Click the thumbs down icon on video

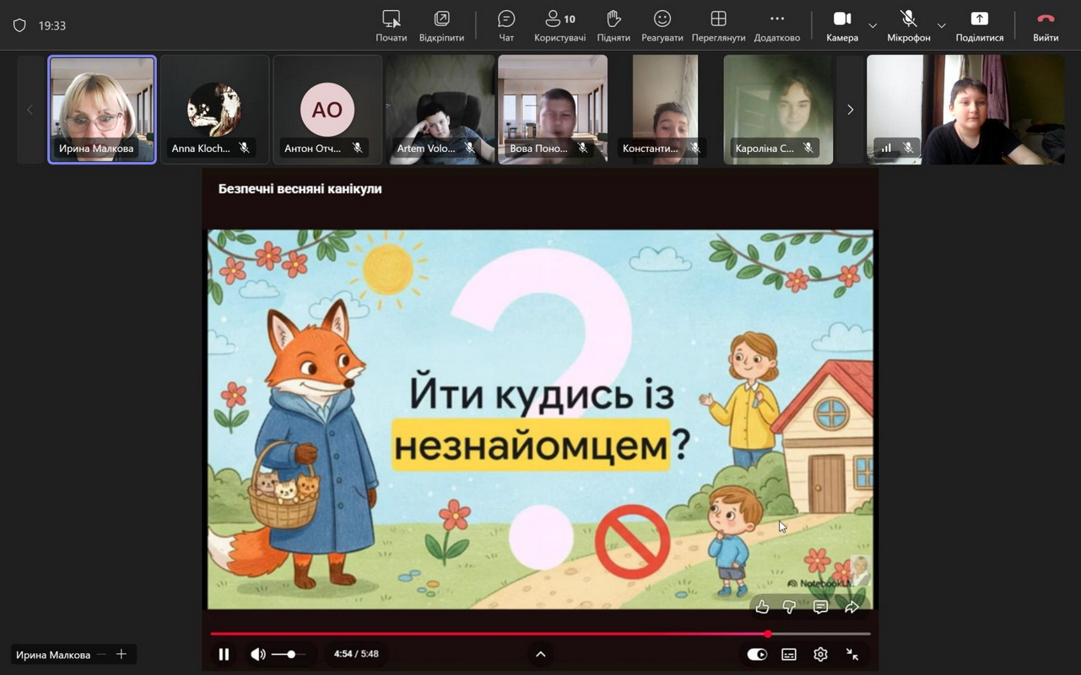coord(789,607)
